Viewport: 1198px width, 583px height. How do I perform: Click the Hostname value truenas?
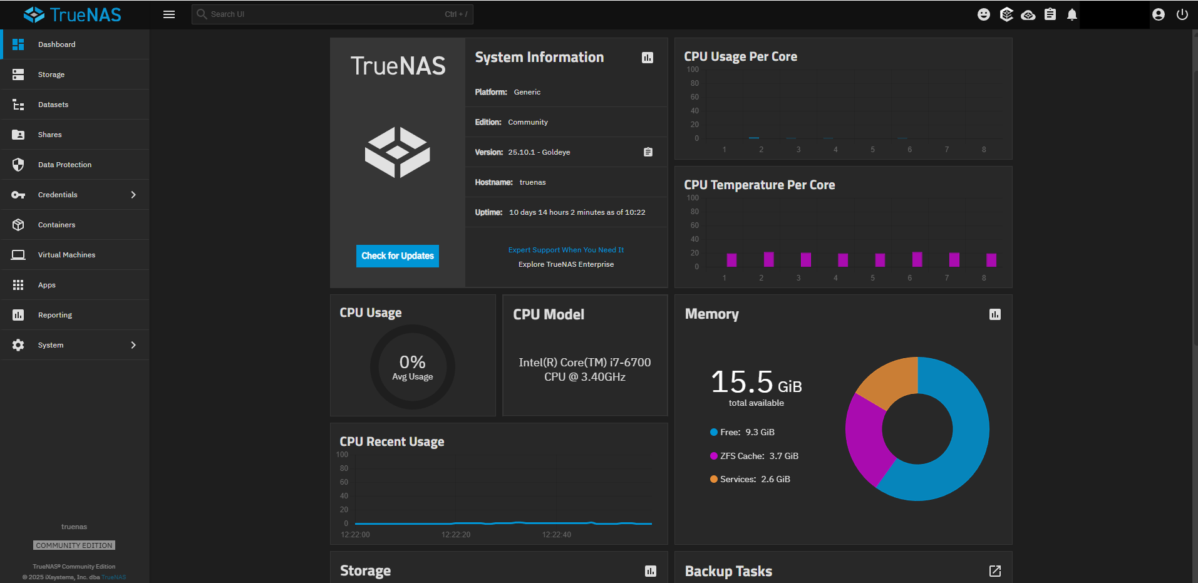(x=532, y=182)
